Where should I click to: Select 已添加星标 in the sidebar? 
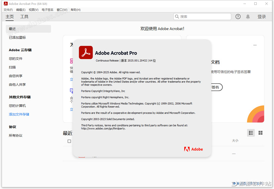tap(17, 37)
